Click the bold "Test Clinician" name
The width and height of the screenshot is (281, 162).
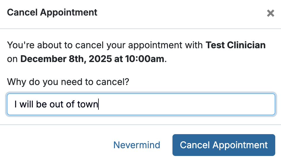(236, 45)
